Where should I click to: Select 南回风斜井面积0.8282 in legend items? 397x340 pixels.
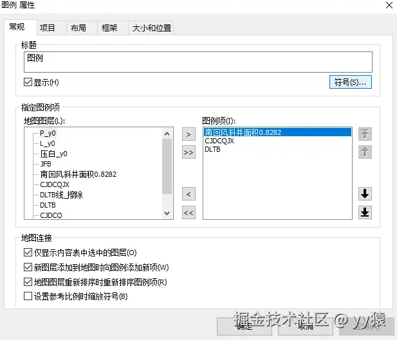pyautogui.click(x=277, y=132)
